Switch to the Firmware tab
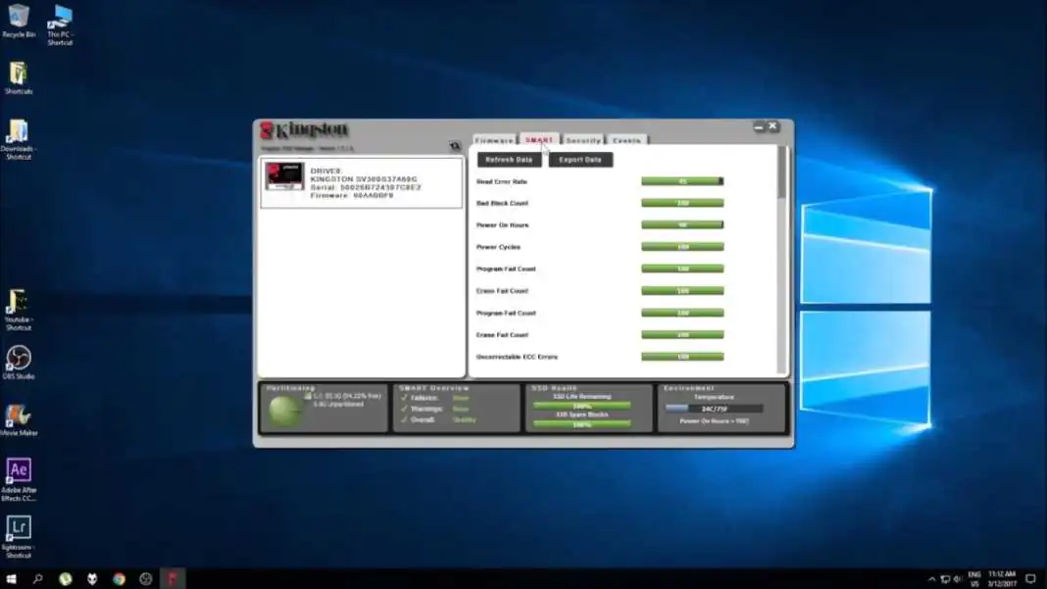This screenshot has height=589, width=1047. 494,140
